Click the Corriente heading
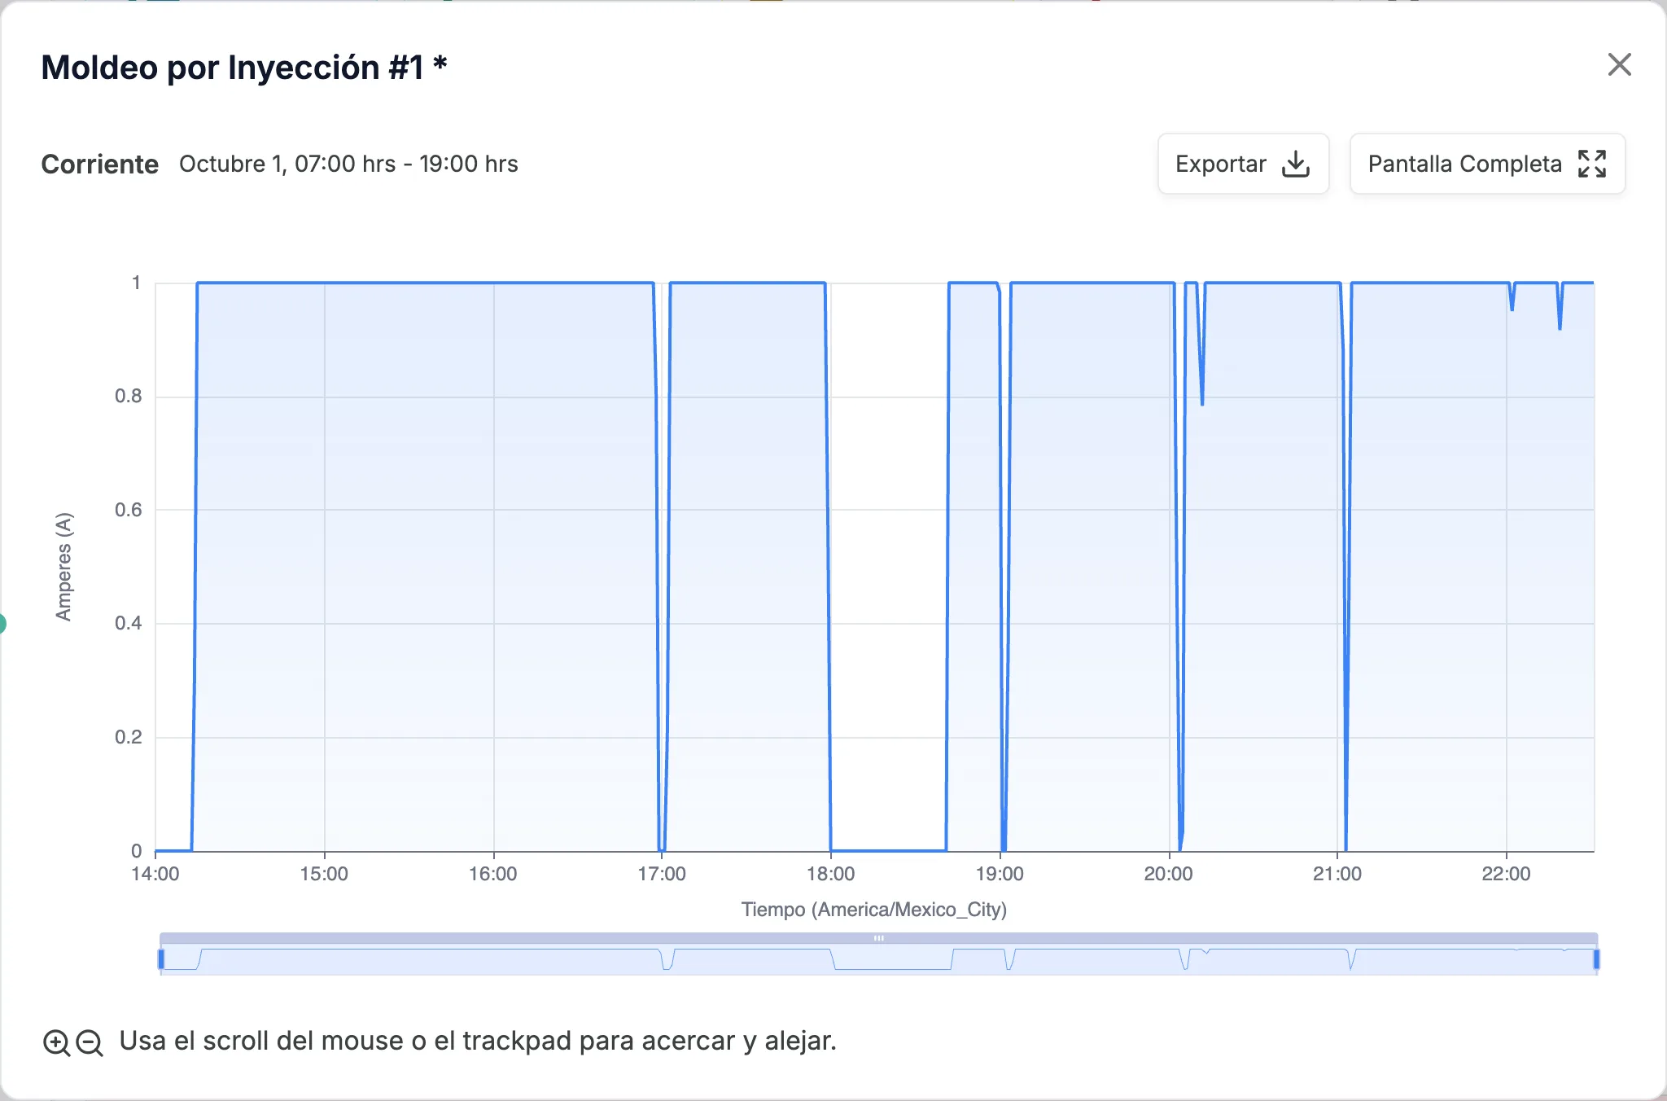Viewport: 1667px width, 1101px height. click(100, 164)
